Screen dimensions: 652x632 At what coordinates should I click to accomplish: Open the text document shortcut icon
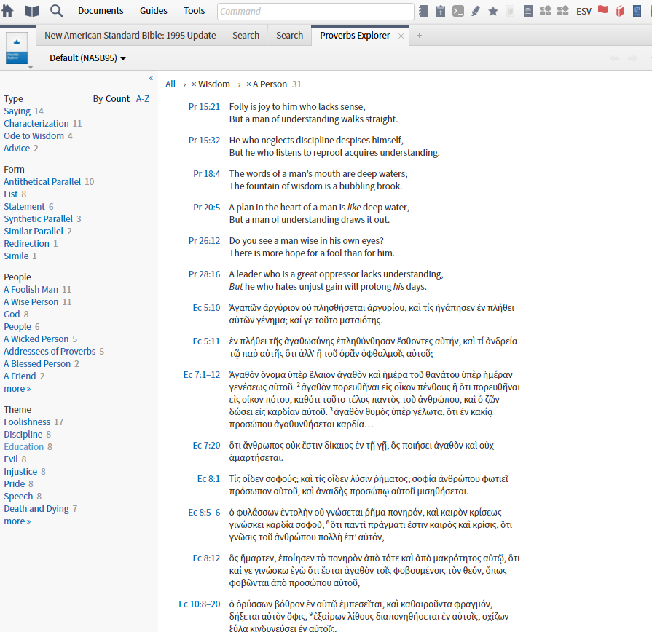(528, 11)
